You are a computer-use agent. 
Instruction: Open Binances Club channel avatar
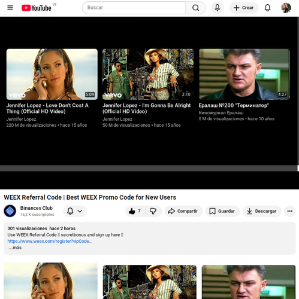10,211
